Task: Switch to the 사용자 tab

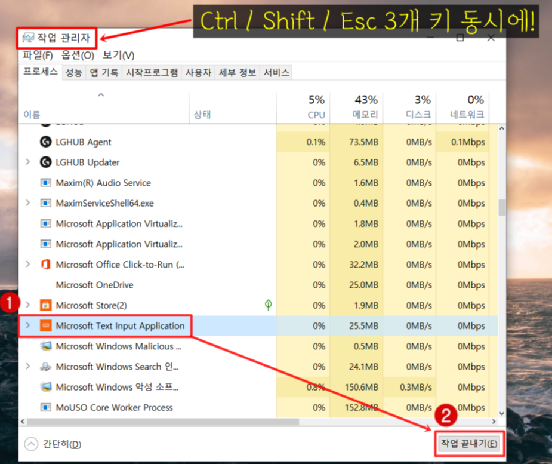Action: pyautogui.click(x=198, y=73)
